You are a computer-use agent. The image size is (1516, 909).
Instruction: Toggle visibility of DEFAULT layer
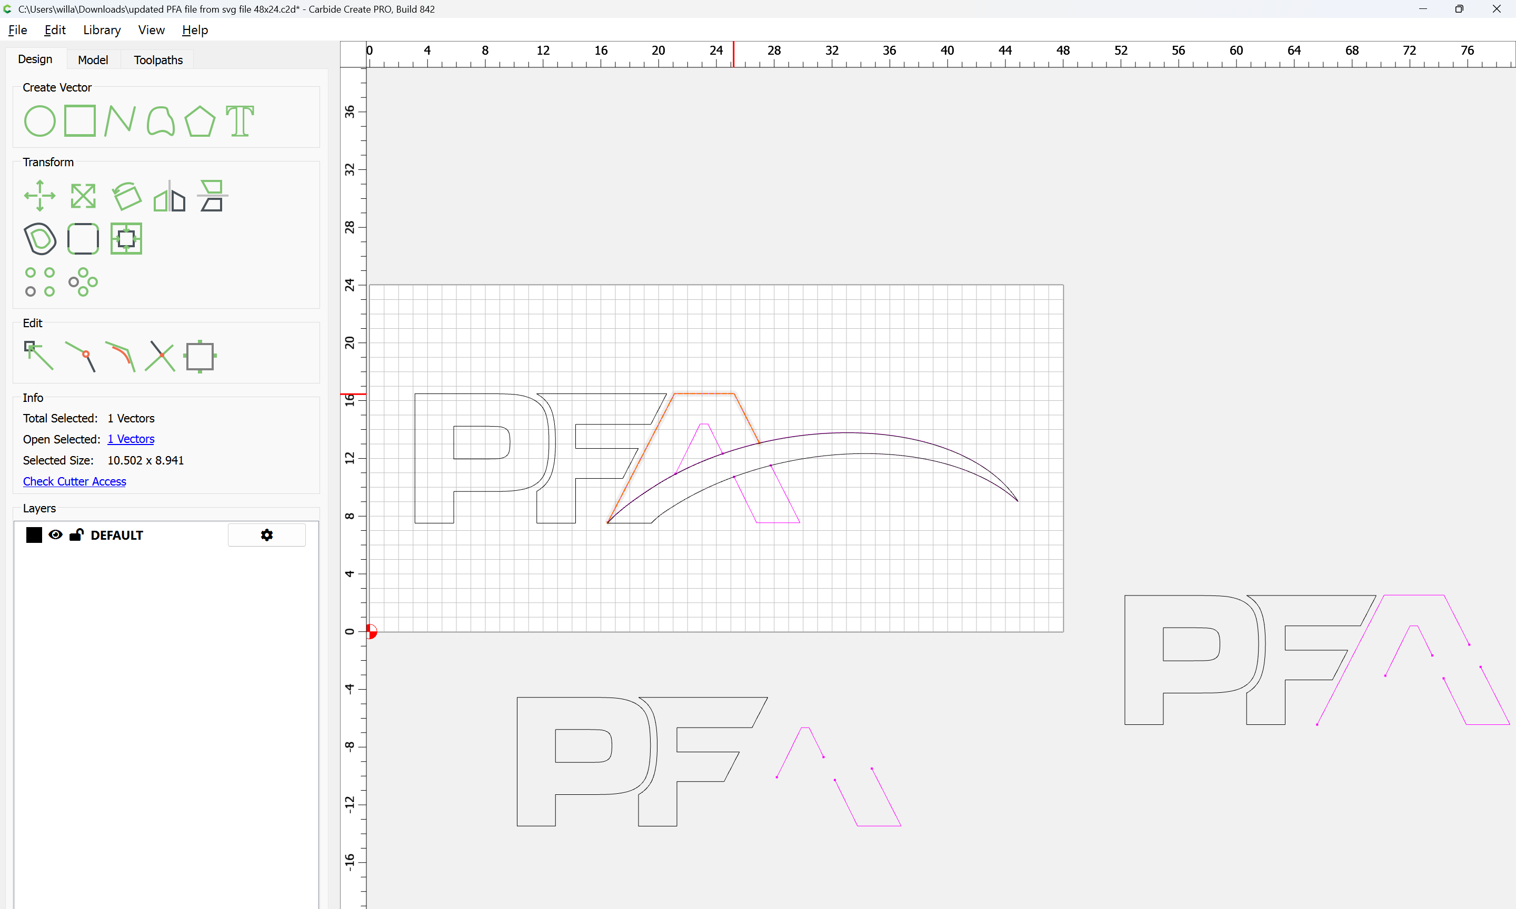(x=55, y=535)
